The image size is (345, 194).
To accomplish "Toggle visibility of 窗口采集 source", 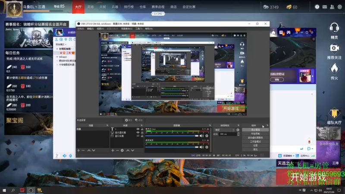I will pos(138,136).
